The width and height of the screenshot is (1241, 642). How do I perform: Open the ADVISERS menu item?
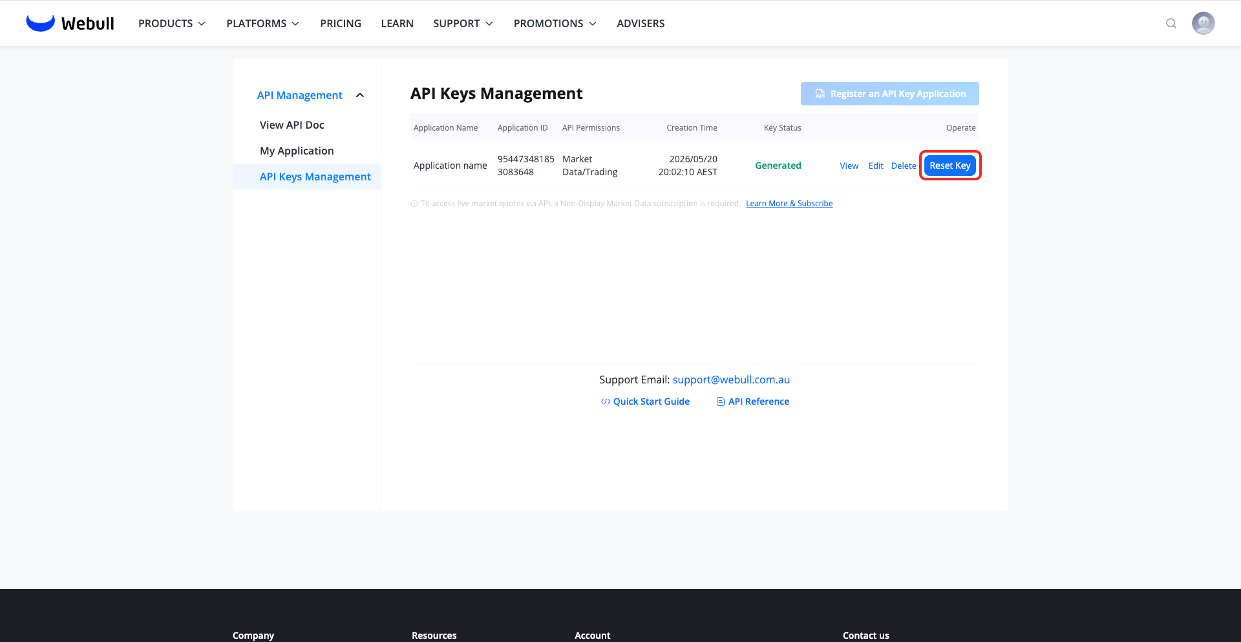pos(641,23)
